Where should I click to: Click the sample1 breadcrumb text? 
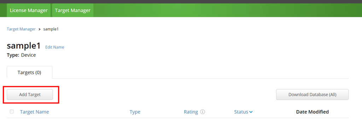click(51, 29)
